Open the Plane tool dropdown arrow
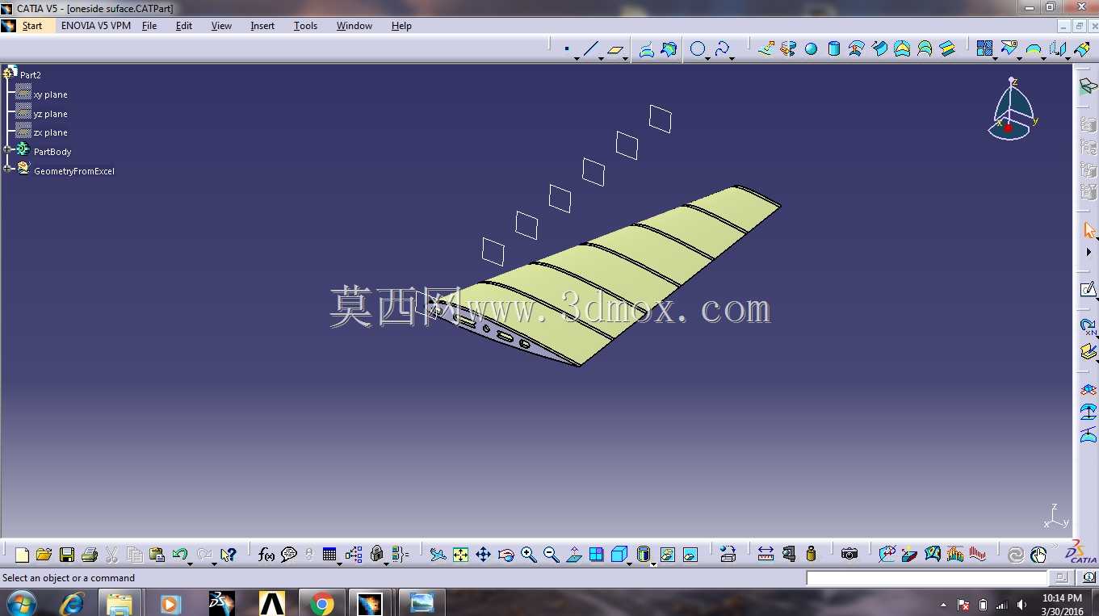The height and width of the screenshot is (616, 1099). (625, 58)
